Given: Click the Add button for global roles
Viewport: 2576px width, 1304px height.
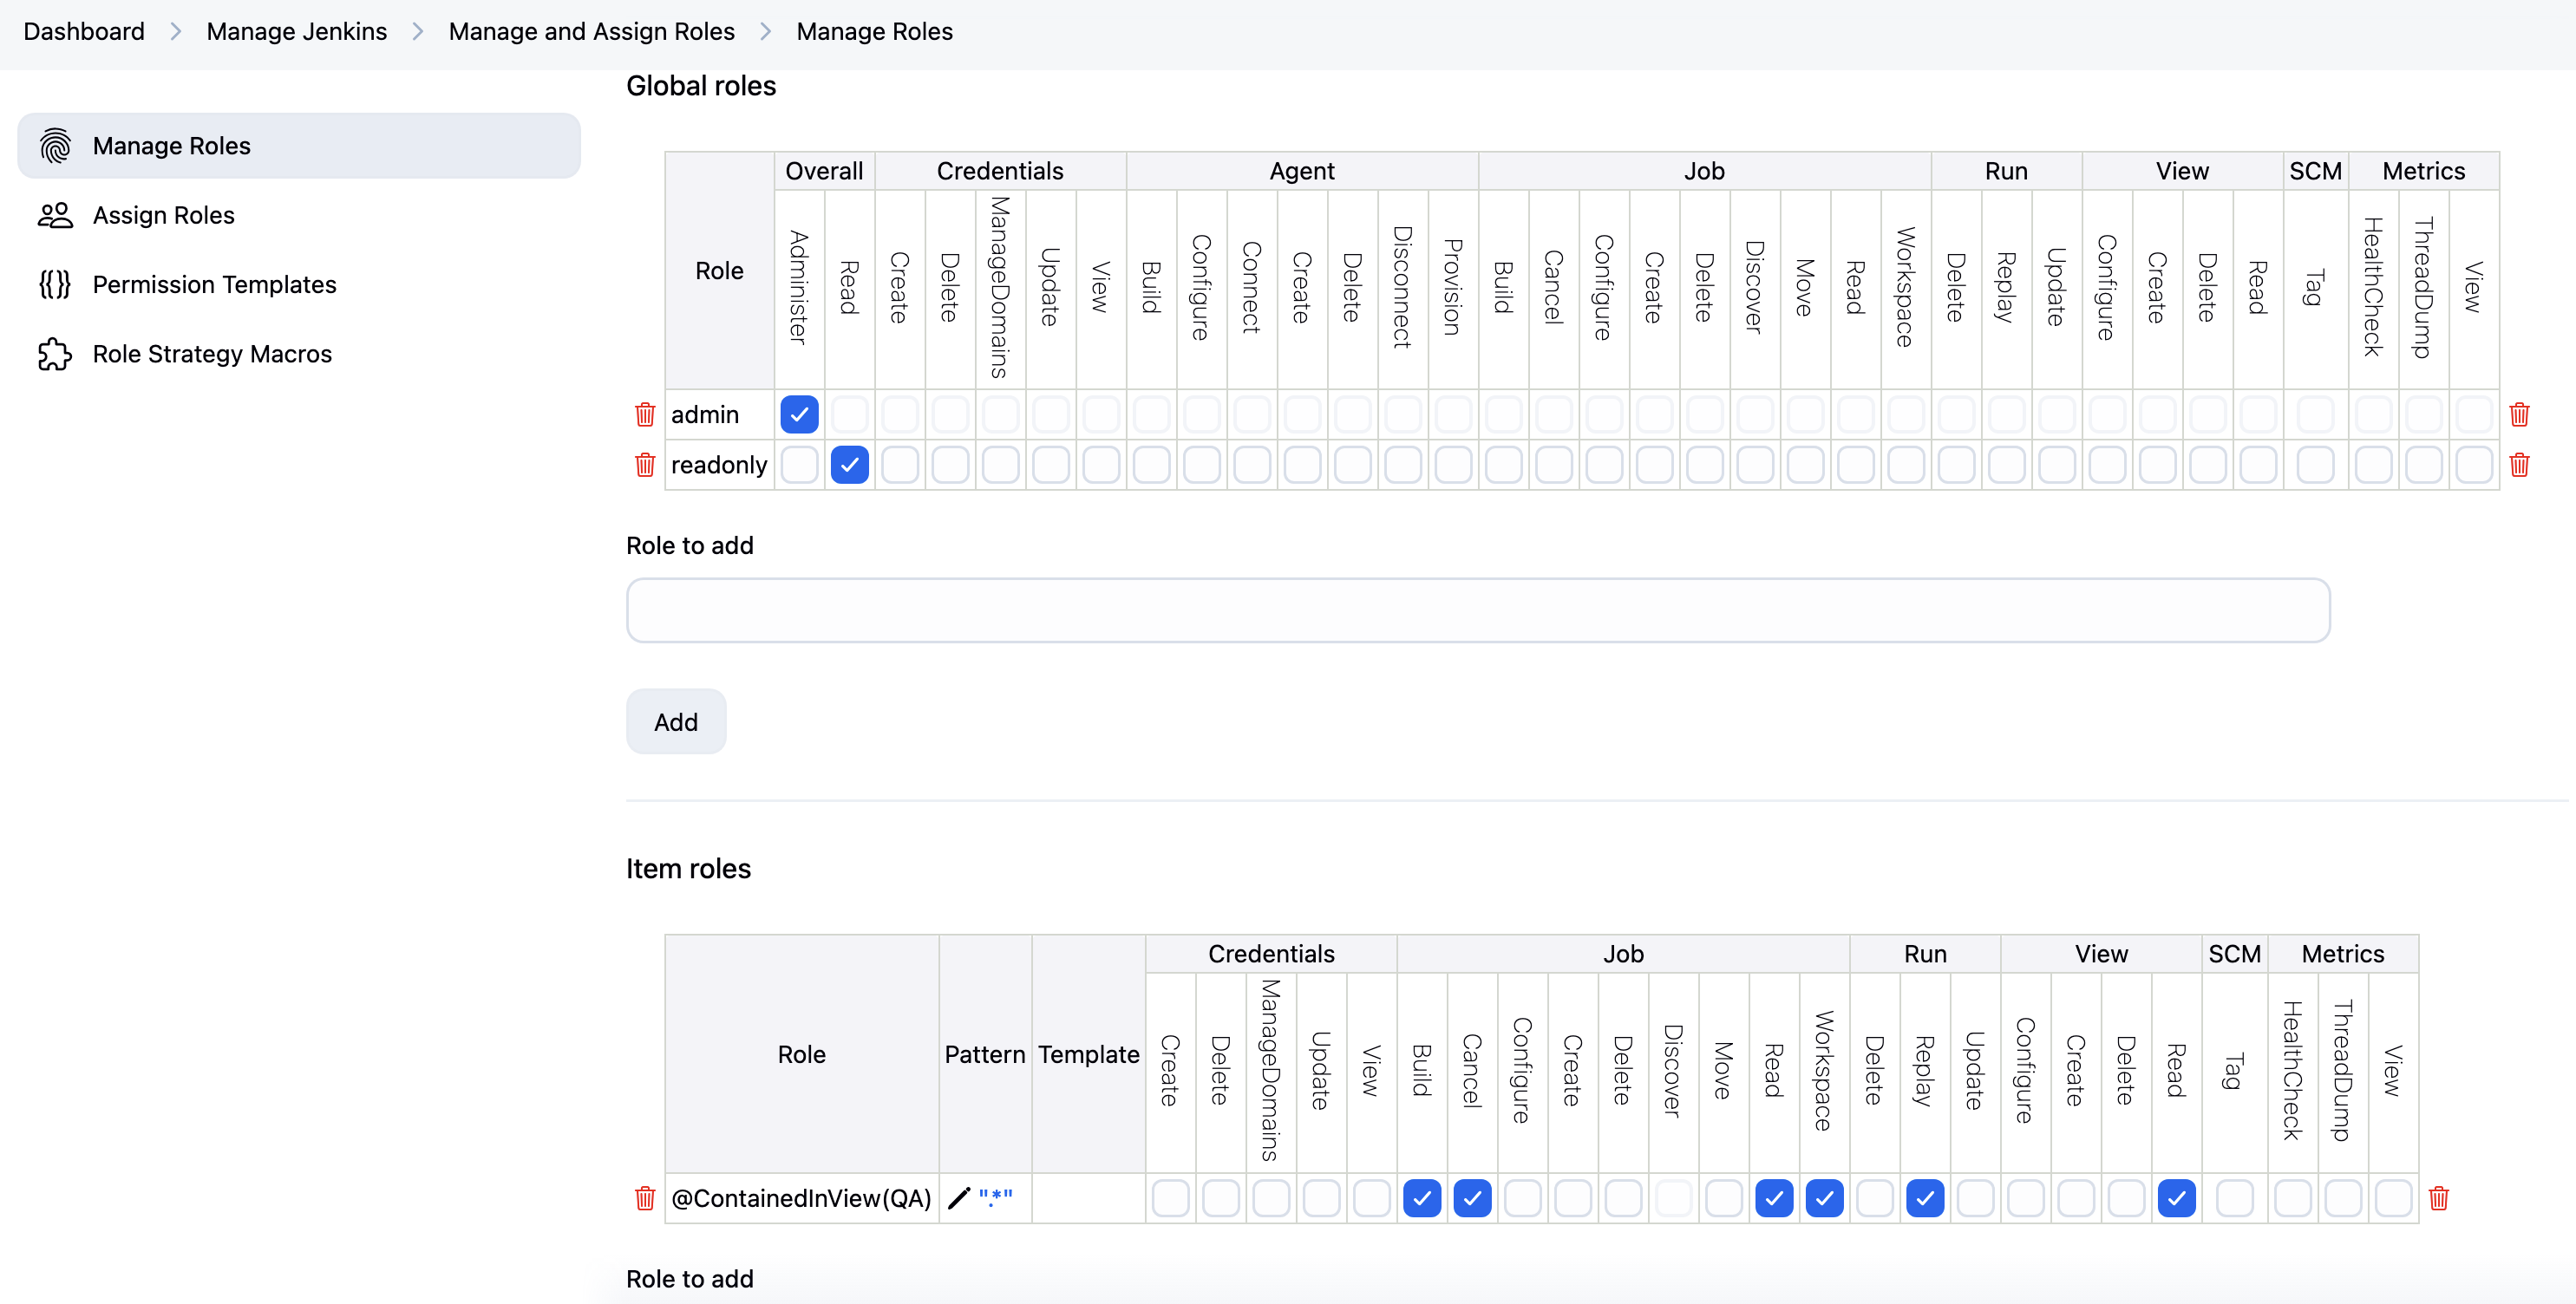Looking at the screenshot, I should (x=676, y=722).
